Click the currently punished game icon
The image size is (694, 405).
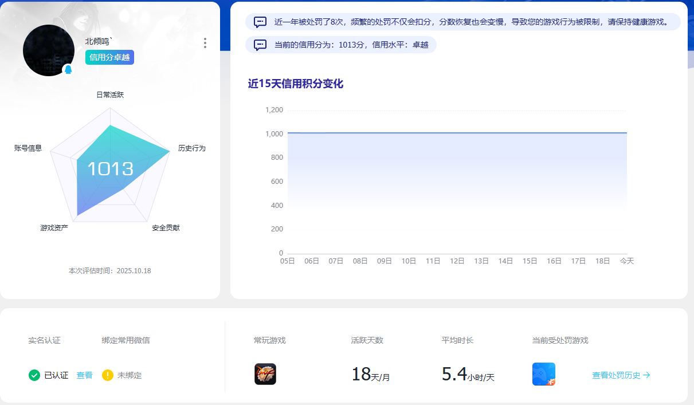click(x=543, y=374)
